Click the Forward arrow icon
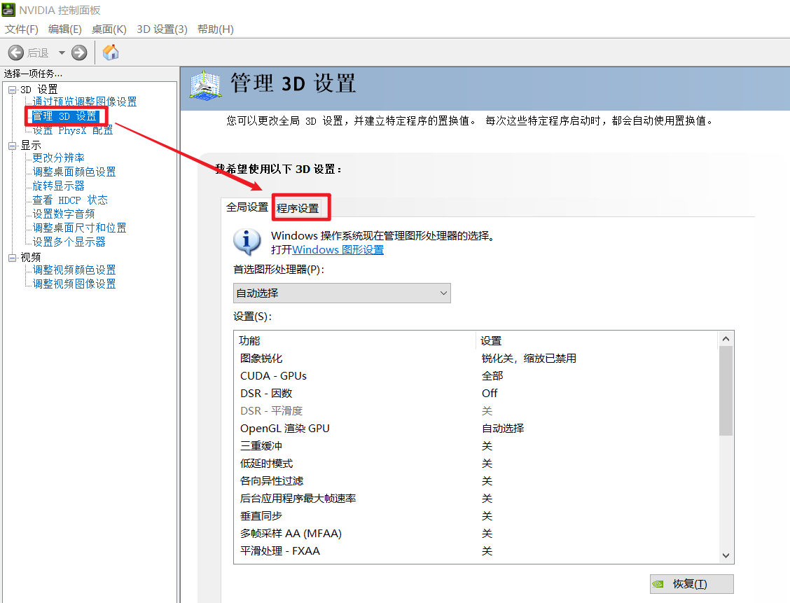 tap(79, 53)
